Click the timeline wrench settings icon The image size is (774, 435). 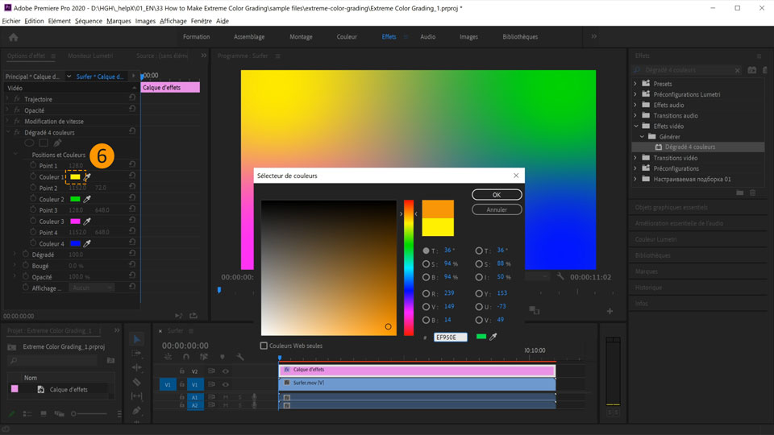[x=240, y=357]
